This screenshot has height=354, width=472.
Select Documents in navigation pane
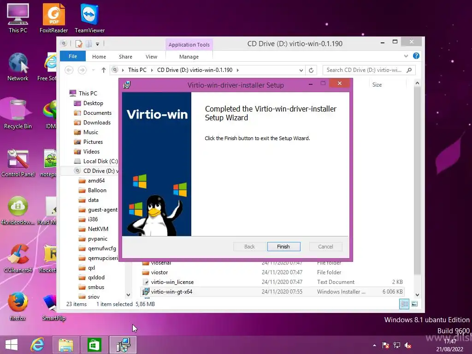click(97, 113)
